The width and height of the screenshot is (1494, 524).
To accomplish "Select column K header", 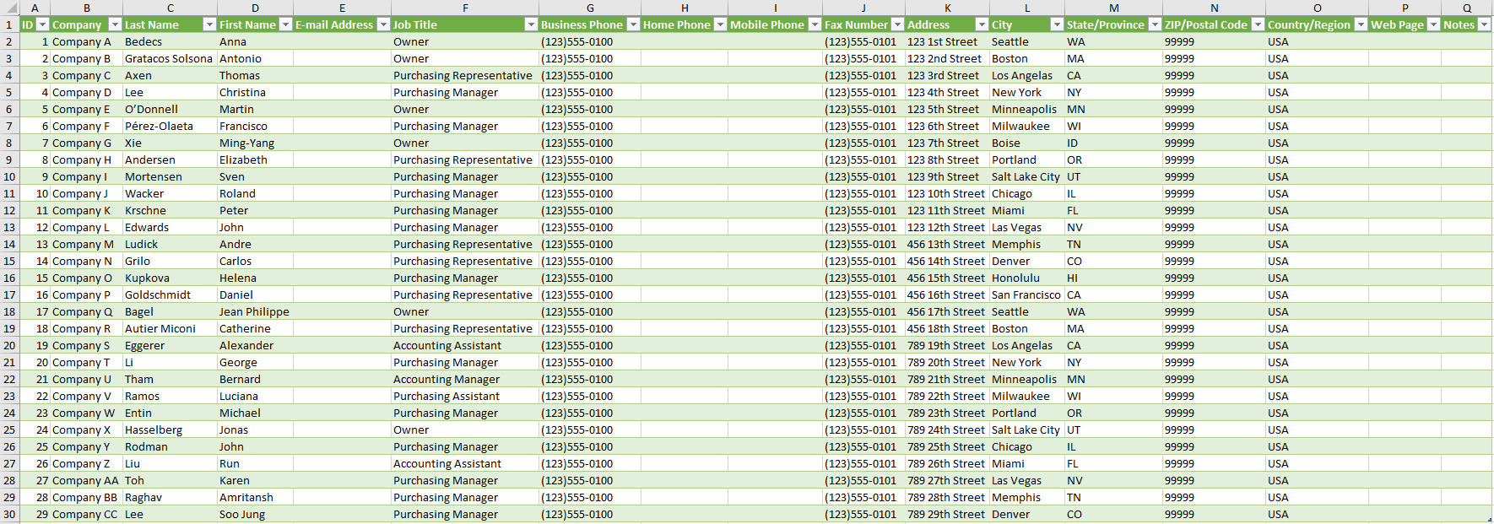I will [x=948, y=8].
